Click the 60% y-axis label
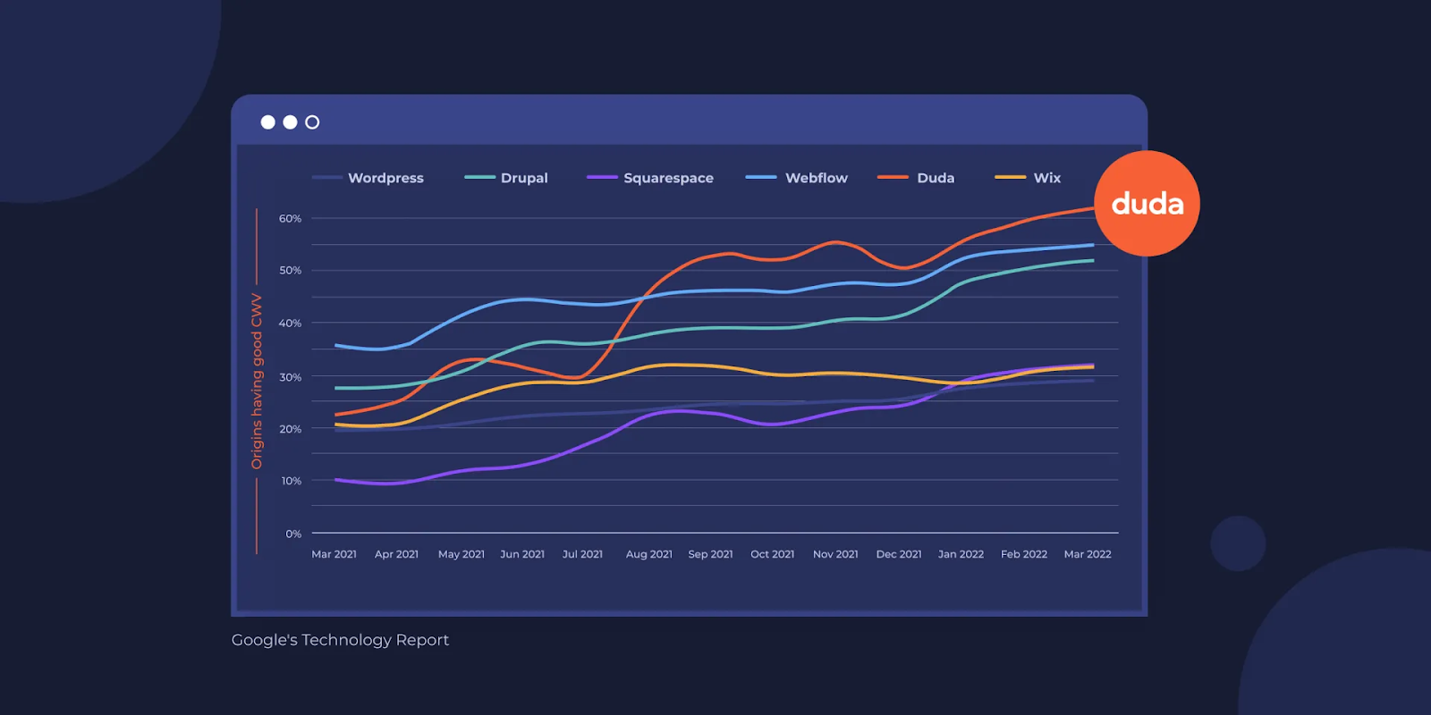The image size is (1431, 715). 290,218
